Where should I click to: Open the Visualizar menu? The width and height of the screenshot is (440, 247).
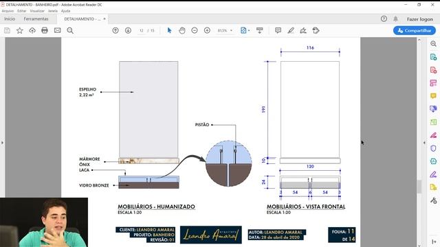(x=37, y=11)
